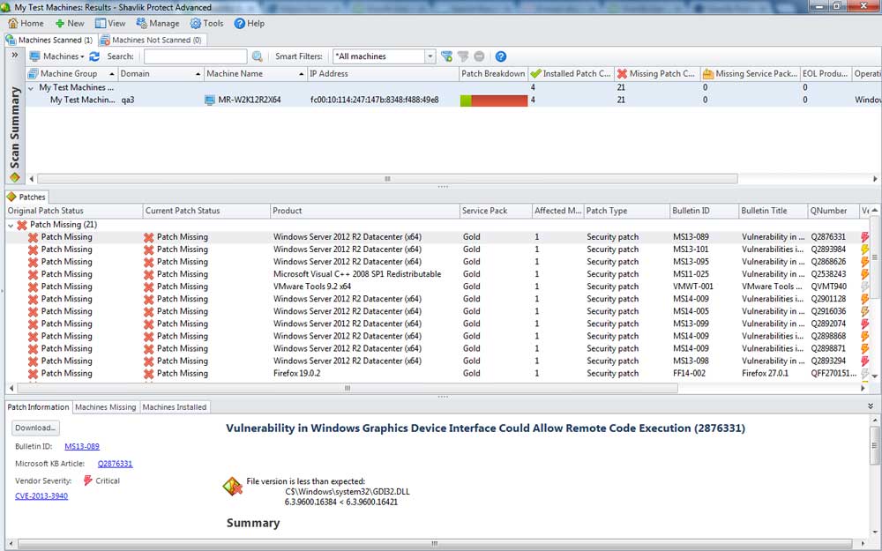
Task: Click the red X icon beside Patch Missing (21)
Action: click(22, 224)
